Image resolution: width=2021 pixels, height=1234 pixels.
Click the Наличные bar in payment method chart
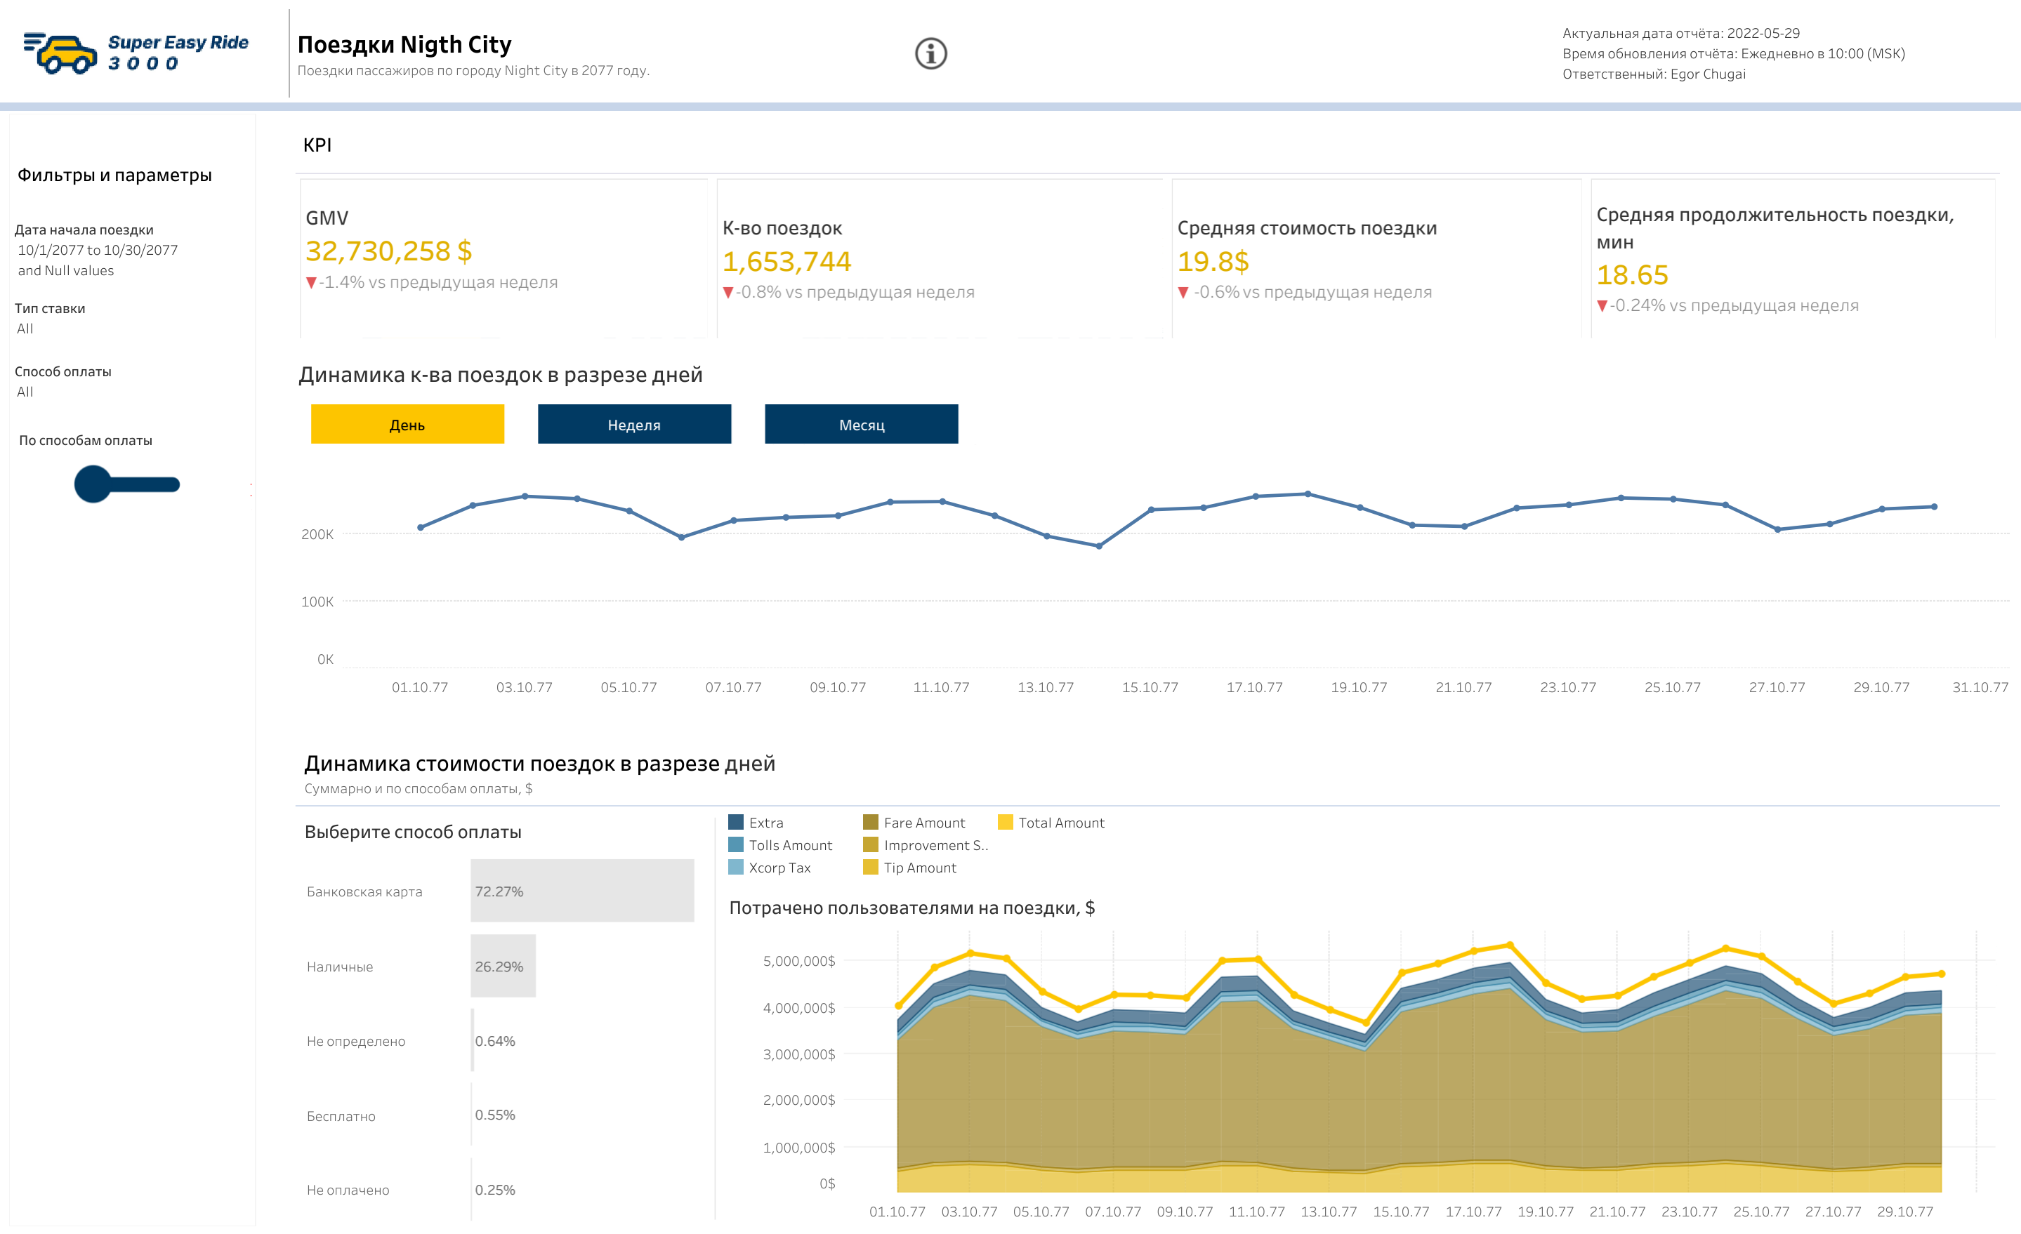(x=501, y=965)
